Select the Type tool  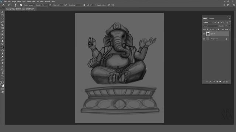pyautogui.click(x=3, y=63)
